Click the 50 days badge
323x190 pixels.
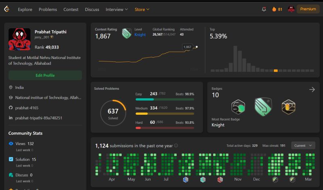(x=238, y=107)
